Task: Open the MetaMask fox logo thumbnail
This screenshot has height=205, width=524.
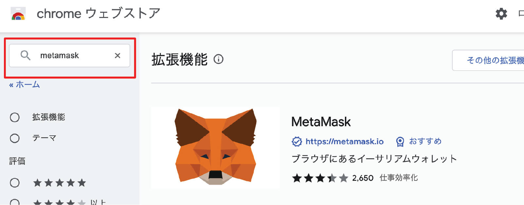Action: (x=215, y=147)
